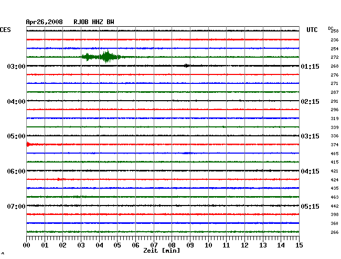Click the 15 minute axis label
341x259 pixels.
coord(299,245)
